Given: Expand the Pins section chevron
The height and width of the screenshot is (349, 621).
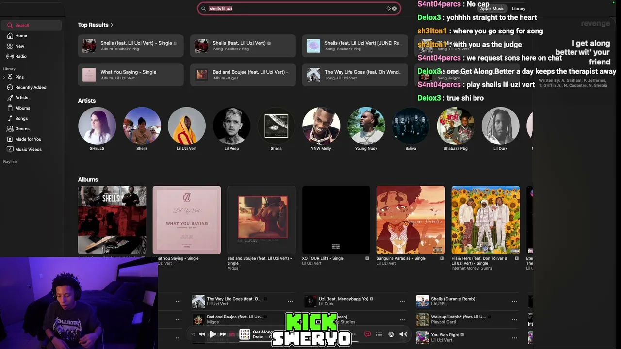Looking at the screenshot, I should click(x=4, y=77).
